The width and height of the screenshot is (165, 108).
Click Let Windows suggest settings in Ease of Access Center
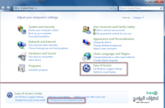coord(29,97)
